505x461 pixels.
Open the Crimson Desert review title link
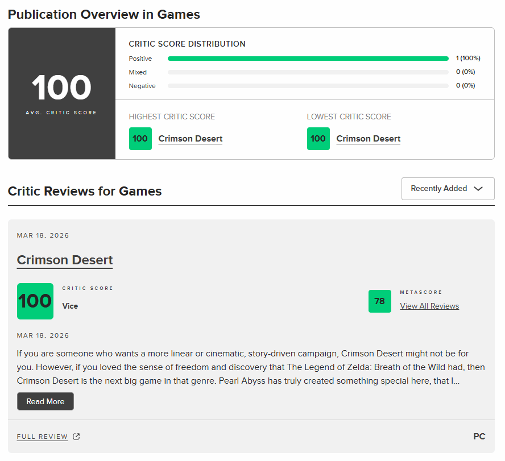click(65, 260)
